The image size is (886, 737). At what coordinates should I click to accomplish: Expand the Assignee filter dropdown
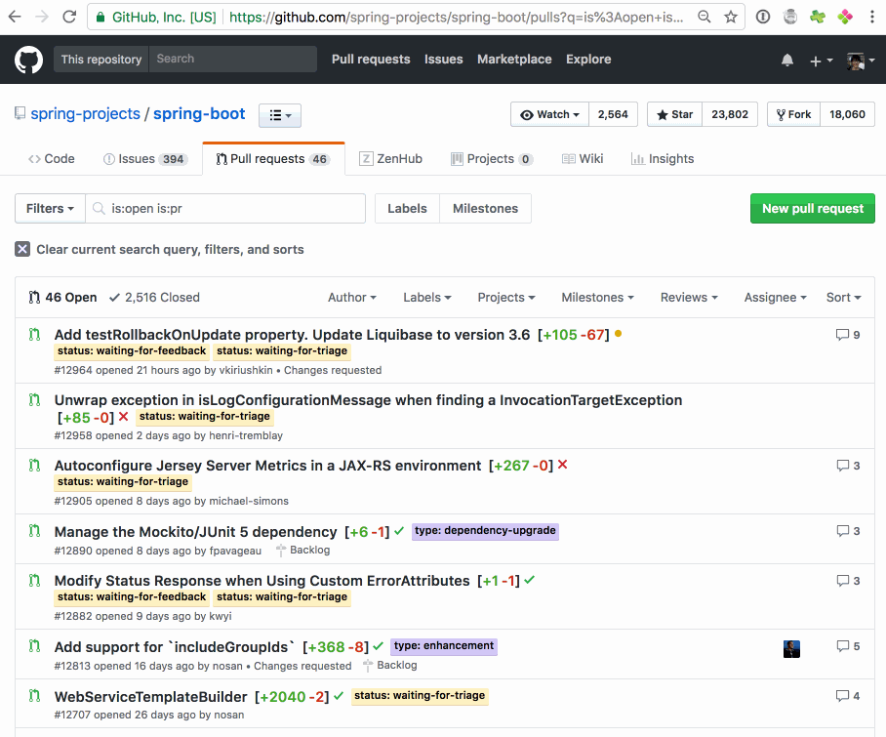[x=775, y=298]
